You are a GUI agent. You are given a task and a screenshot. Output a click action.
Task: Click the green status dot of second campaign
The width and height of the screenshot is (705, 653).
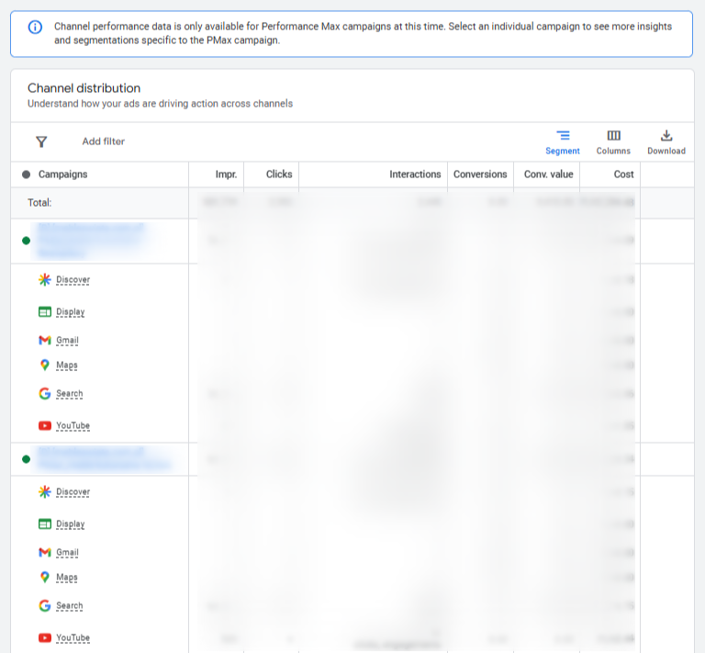26,459
